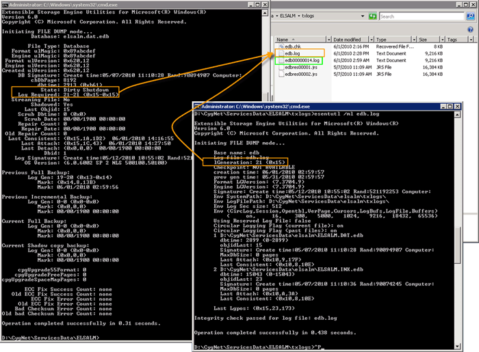Image resolution: width=479 pixels, height=352 pixels.
Task: Open the Tags column filter dropdown
Action: 471,40
